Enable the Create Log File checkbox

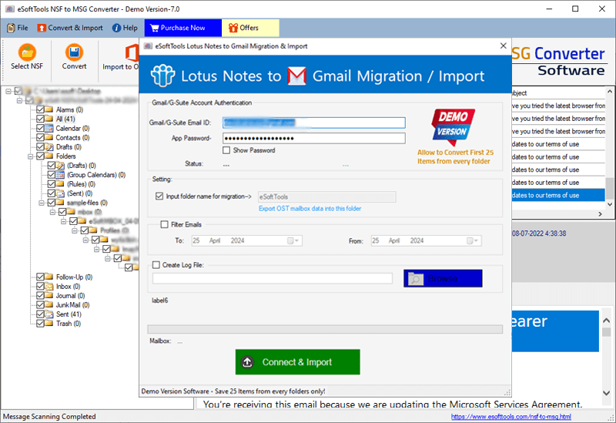(157, 265)
